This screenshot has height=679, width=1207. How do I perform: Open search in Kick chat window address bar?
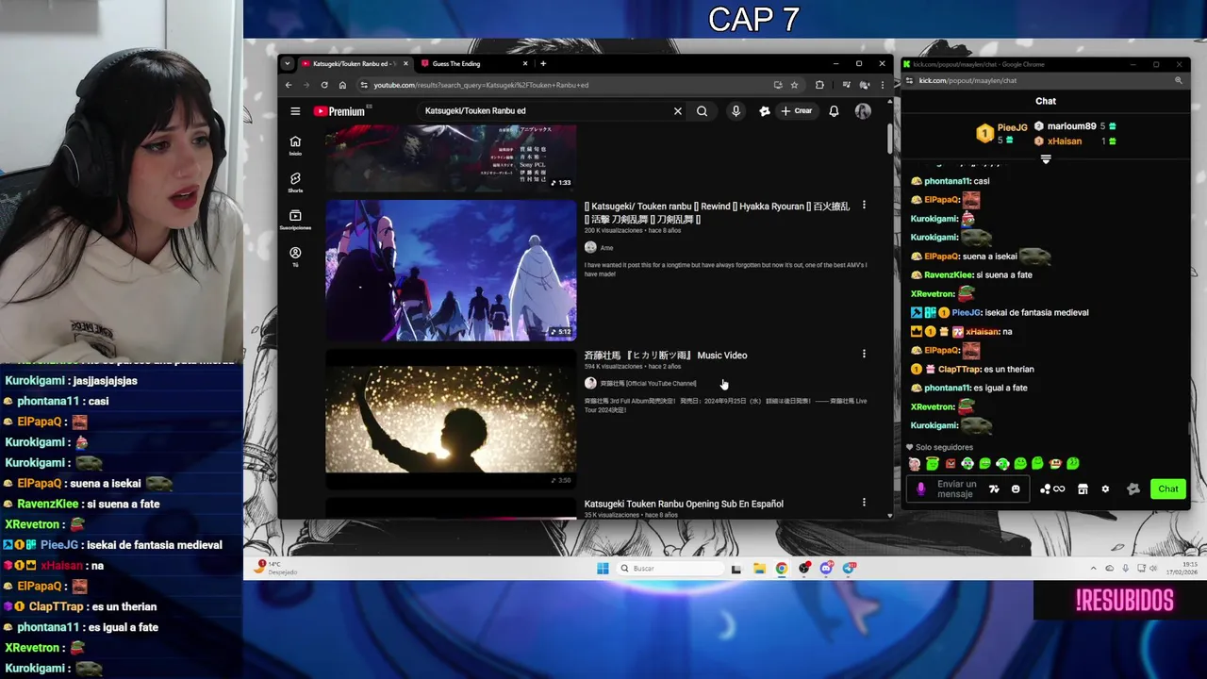coord(1178,81)
